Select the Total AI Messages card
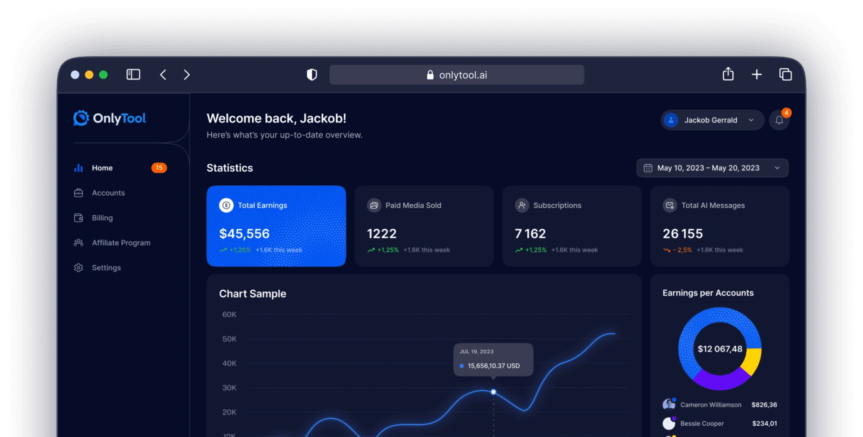The width and height of the screenshot is (863, 437). (x=720, y=226)
